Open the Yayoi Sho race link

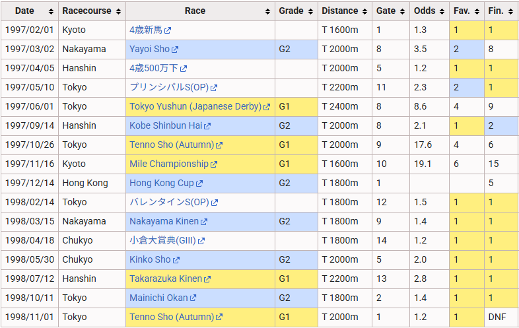(x=150, y=49)
